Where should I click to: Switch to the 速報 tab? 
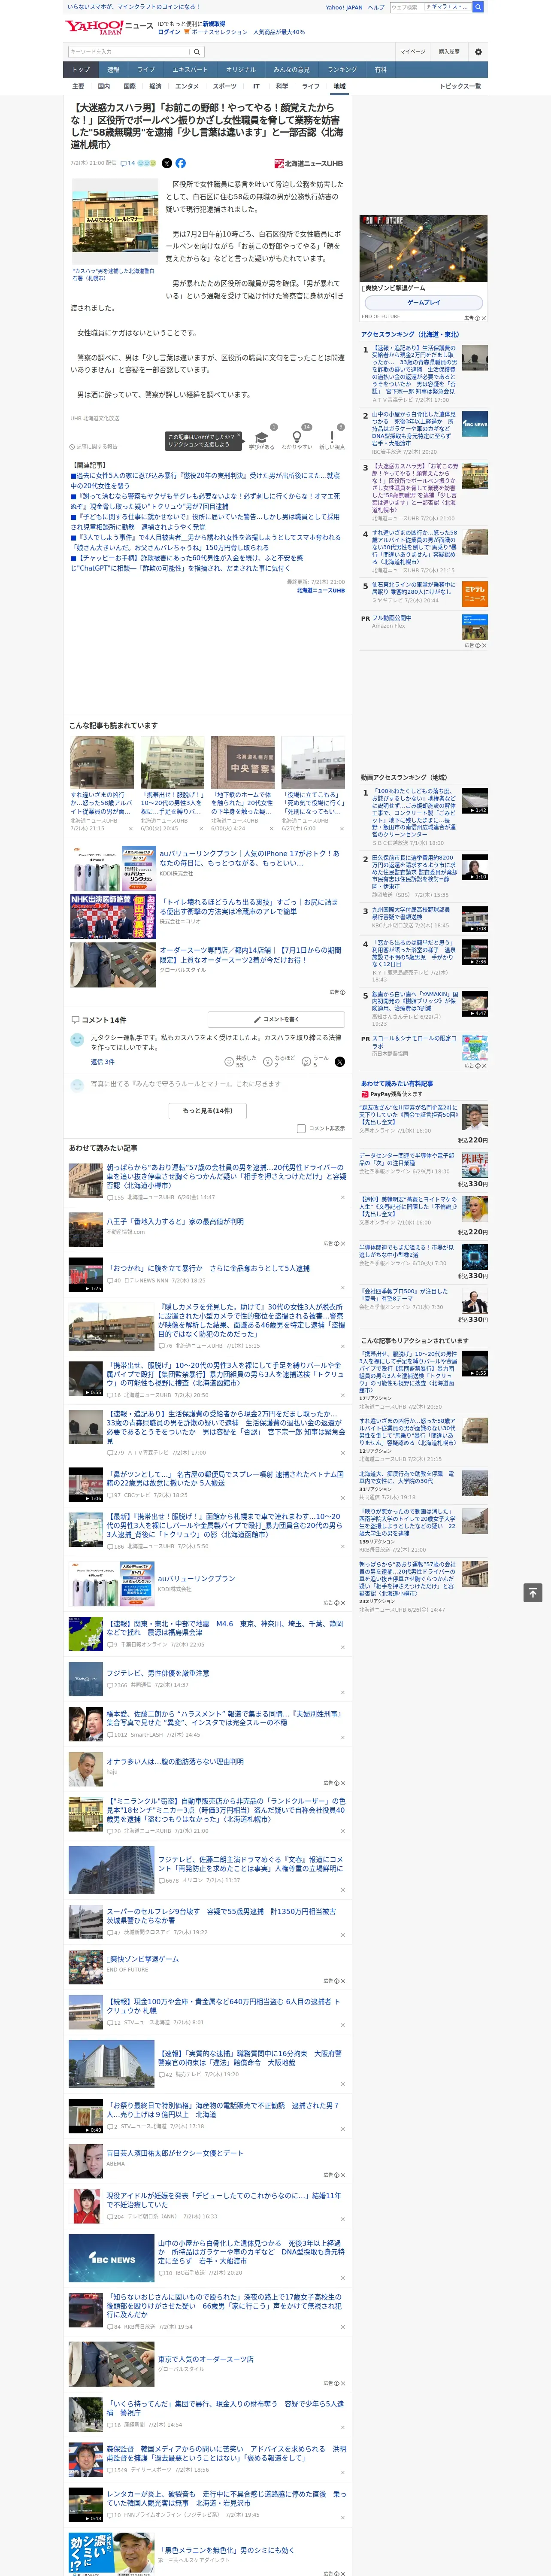[113, 70]
